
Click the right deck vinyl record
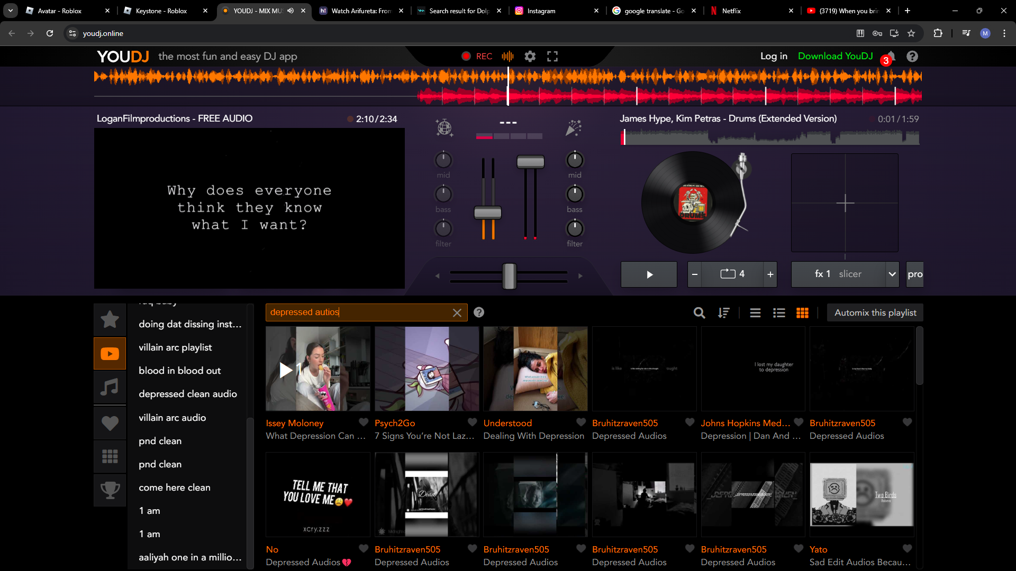tap(692, 202)
